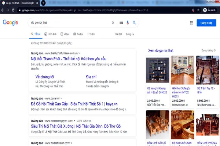Open a new tab with plus button

click(43, 3)
